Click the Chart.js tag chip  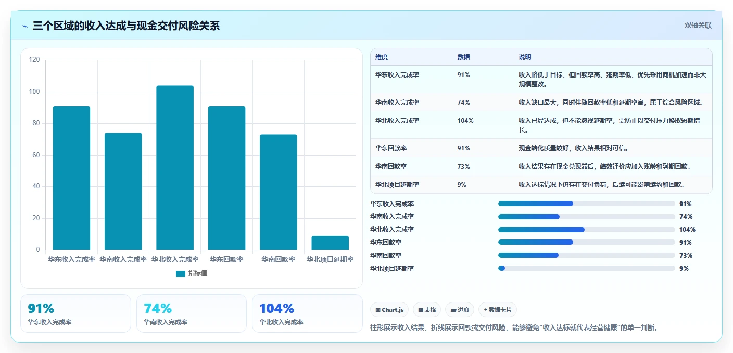(389, 310)
